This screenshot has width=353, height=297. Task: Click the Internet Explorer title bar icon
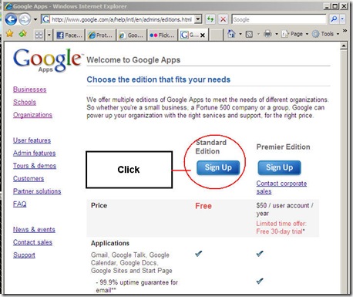(8, 6)
